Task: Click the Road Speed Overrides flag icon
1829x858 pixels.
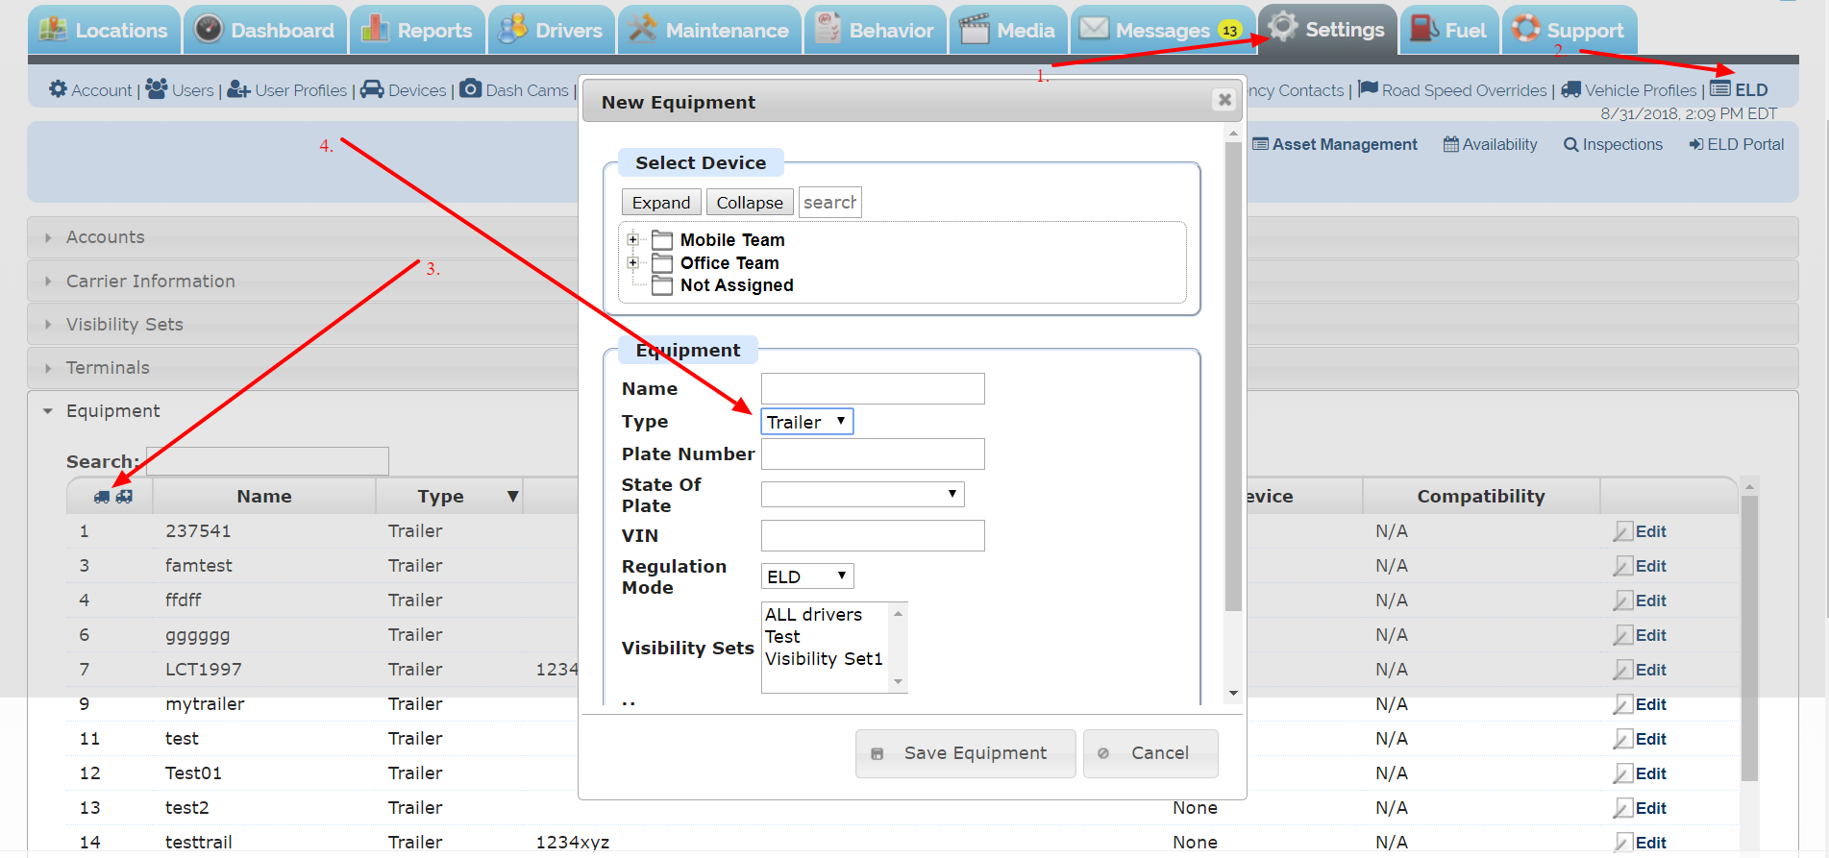Action: (x=1369, y=89)
